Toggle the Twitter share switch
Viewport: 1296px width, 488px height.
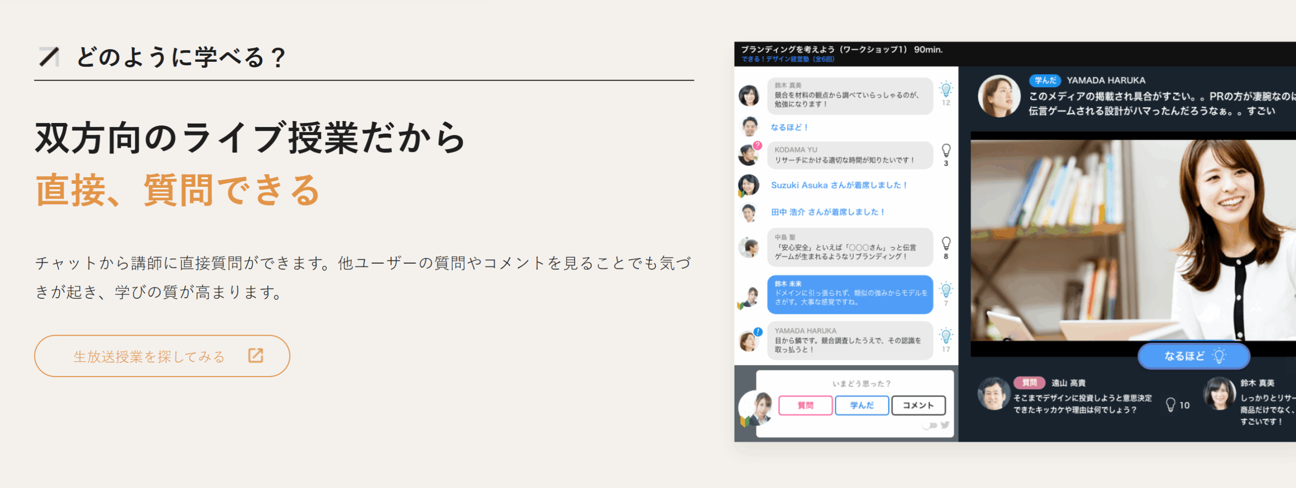(x=929, y=425)
